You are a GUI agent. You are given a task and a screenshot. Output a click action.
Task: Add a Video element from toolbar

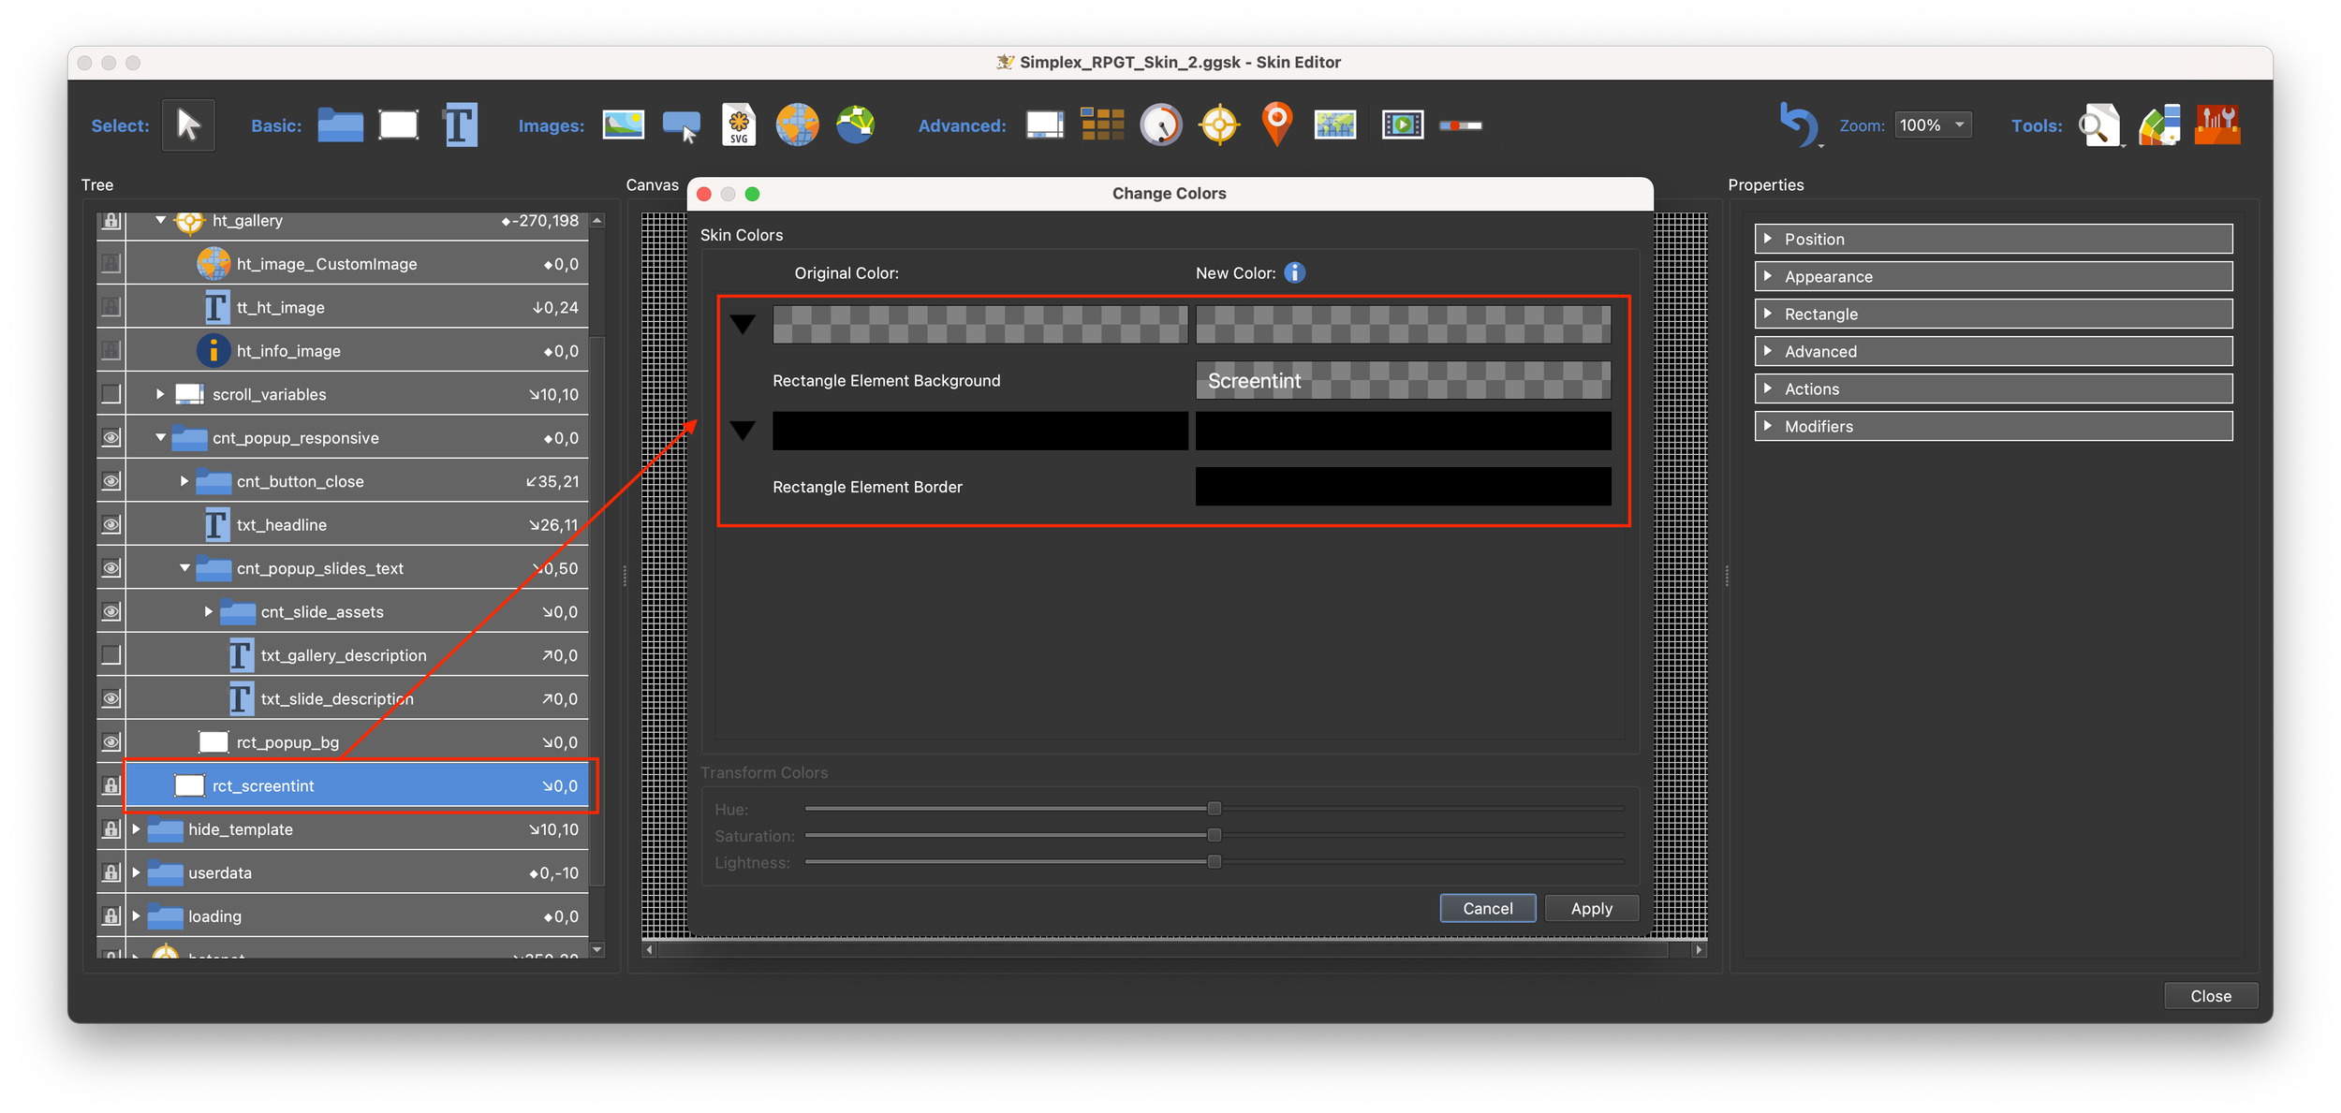coord(1402,124)
